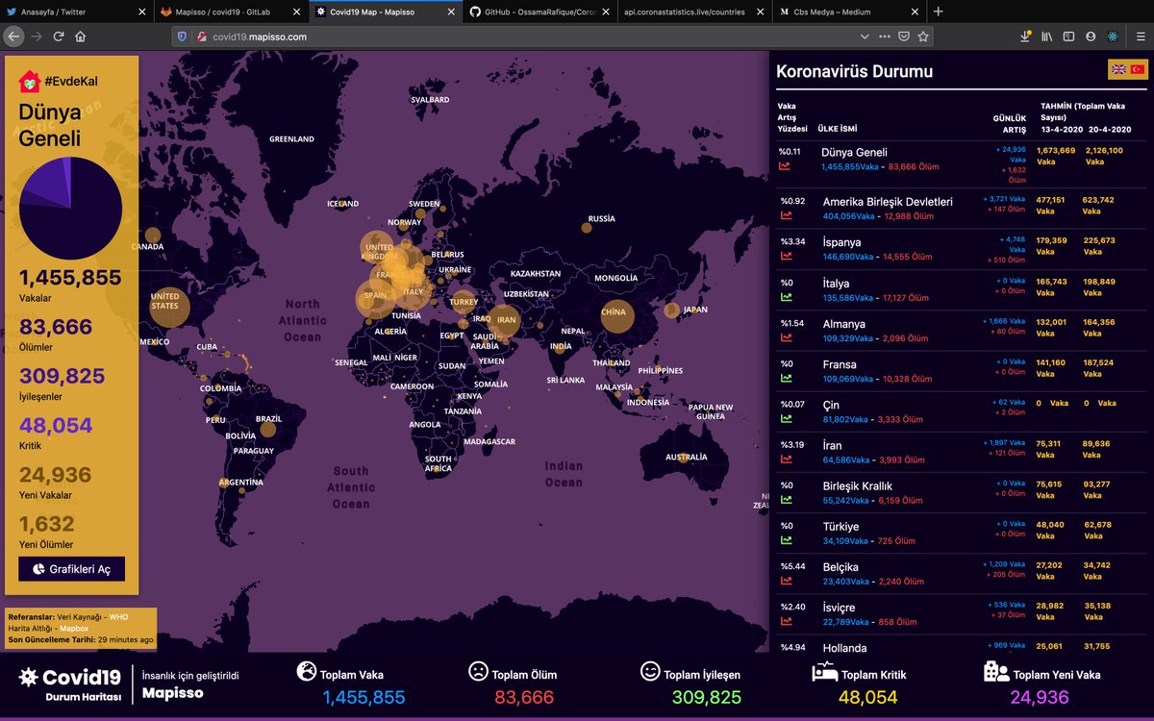Click the Toplam Vaka globe icon
The height and width of the screenshot is (721, 1154).
pyautogui.click(x=306, y=672)
